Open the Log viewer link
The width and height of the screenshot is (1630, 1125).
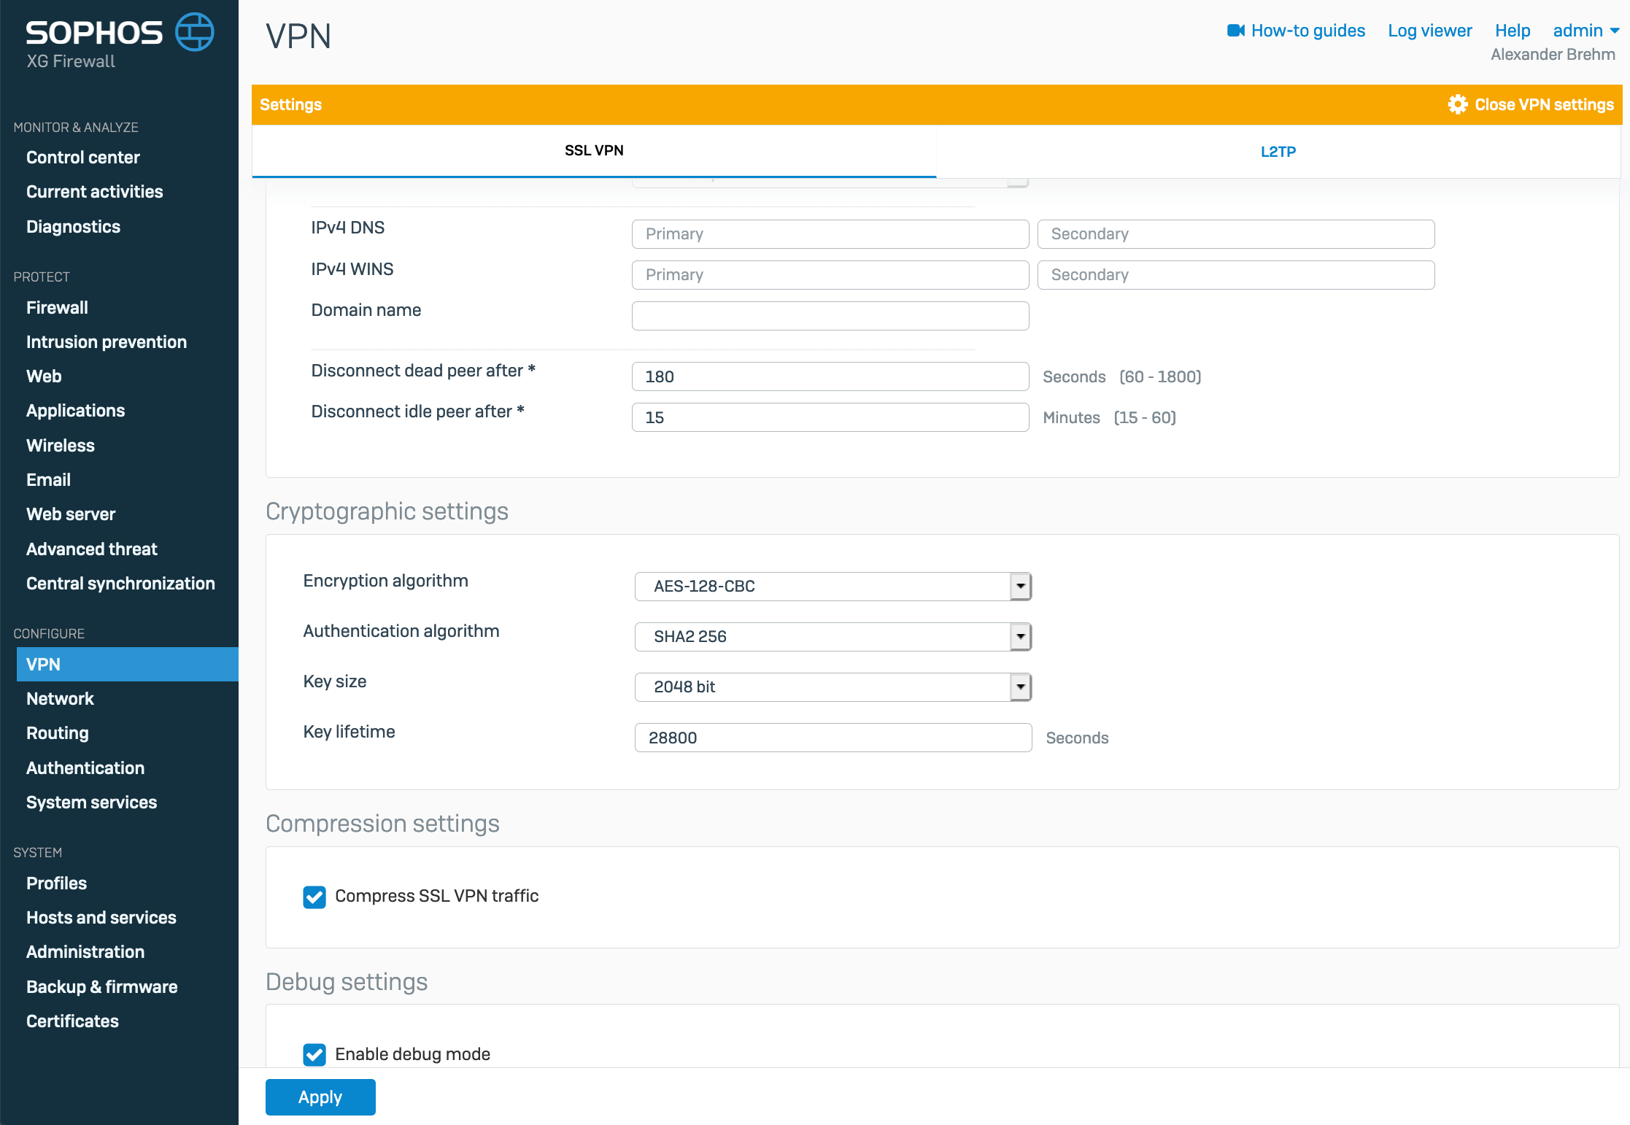coord(1429,31)
